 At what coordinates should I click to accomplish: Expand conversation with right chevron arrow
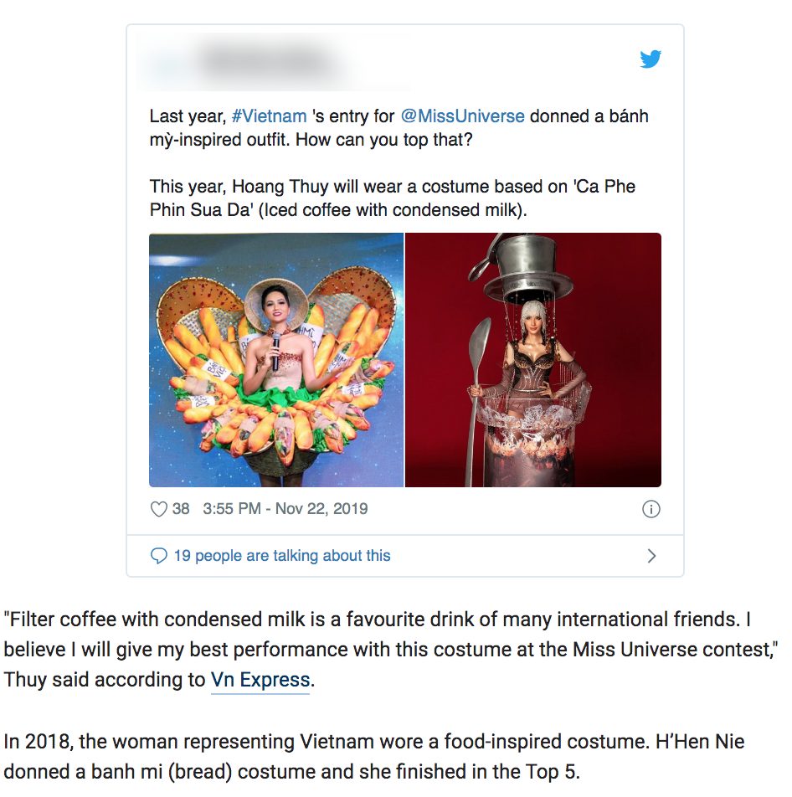[x=651, y=556]
